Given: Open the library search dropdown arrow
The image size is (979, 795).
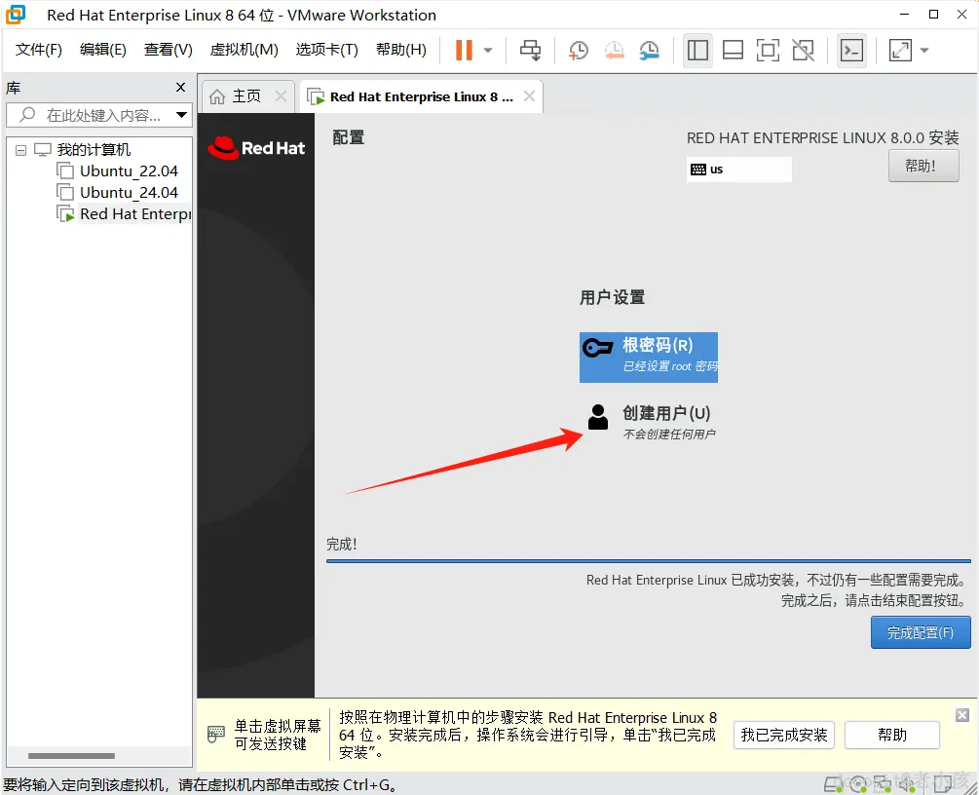Looking at the screenshot, I should pyautogui.click(x=182, y=115).
